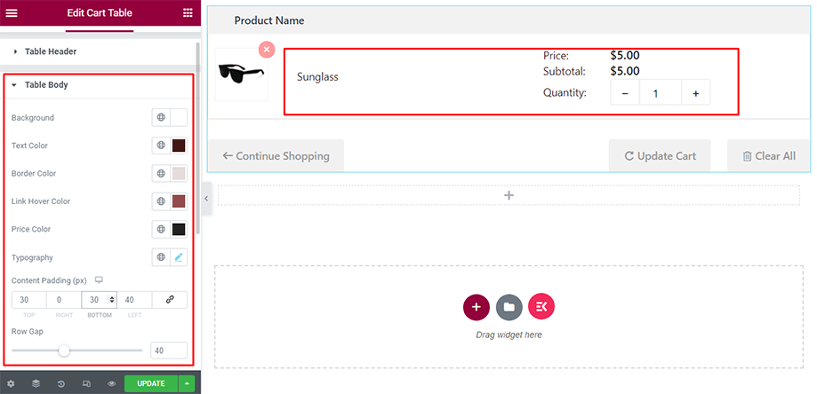Open the hamburger menu in panel header
The height and width of the screenshot is (394, 817).
click(x=12, y=12)
